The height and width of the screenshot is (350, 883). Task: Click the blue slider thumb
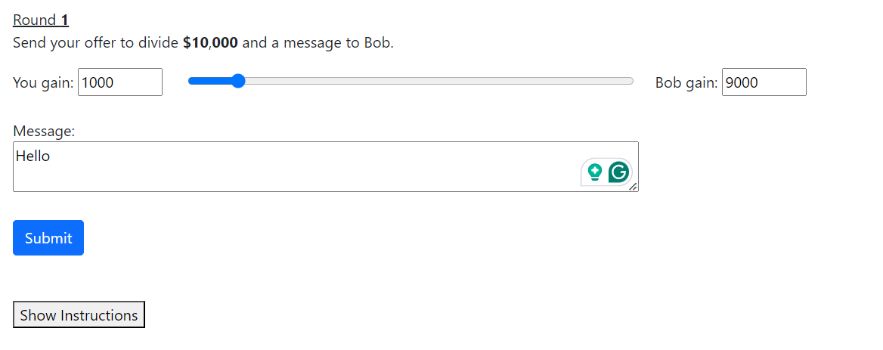click(x=237, y=81)
